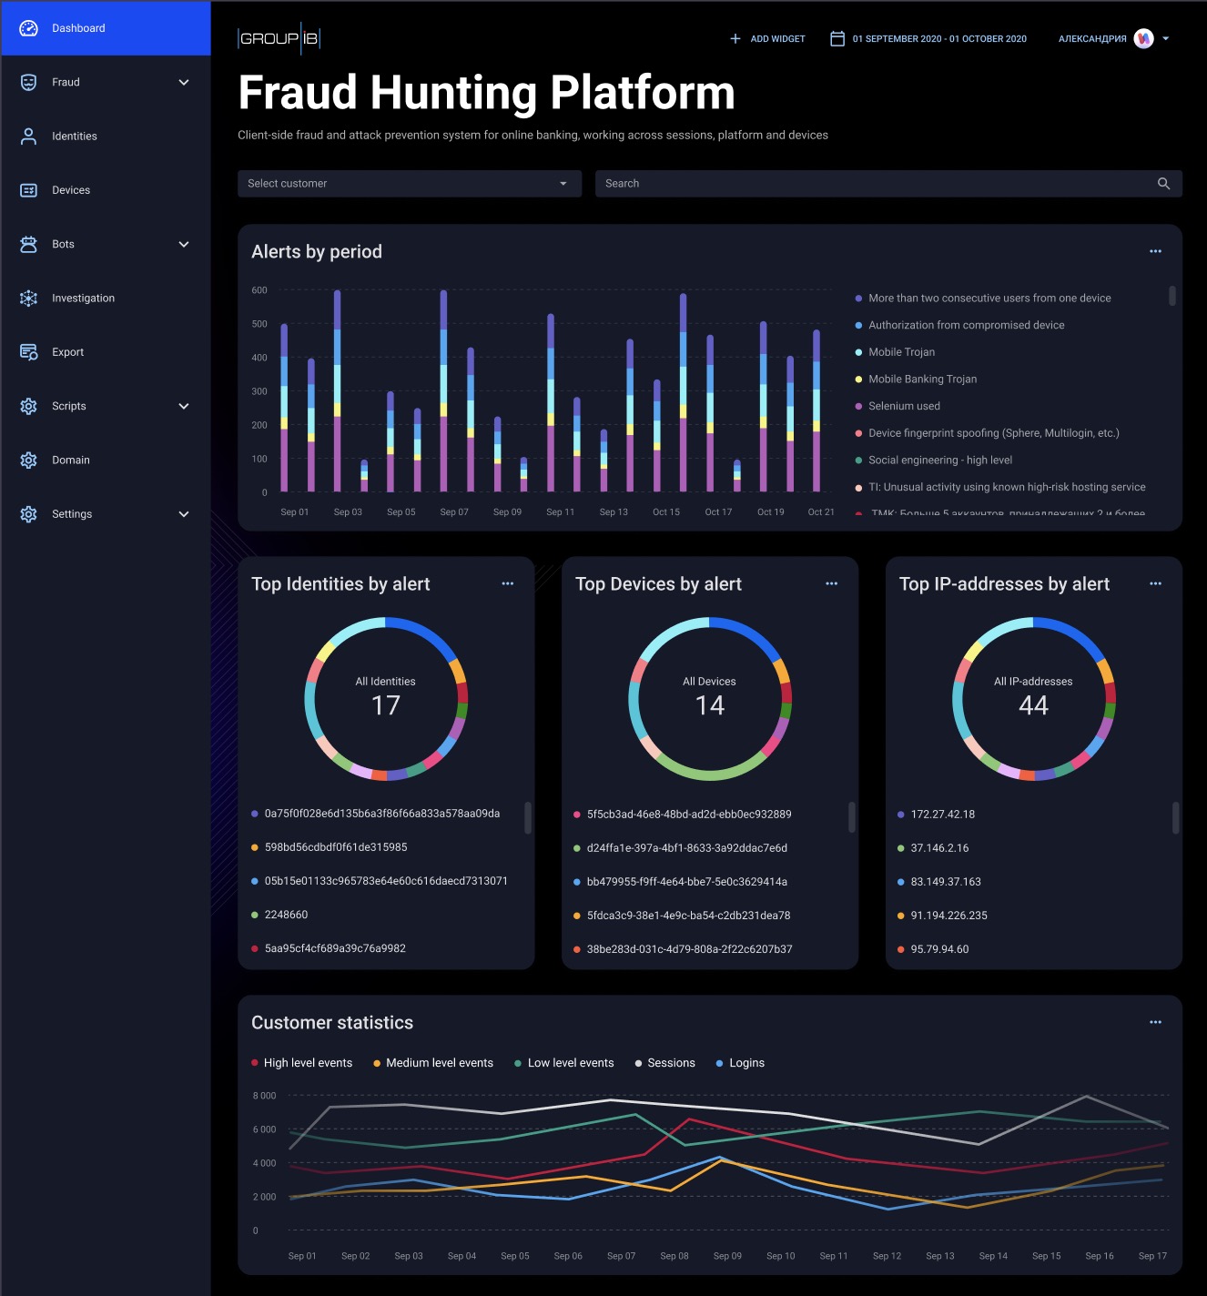Screen dimensions: 1207x1296
Task: Open the calendar date range icon
Action: coord(837,38)
